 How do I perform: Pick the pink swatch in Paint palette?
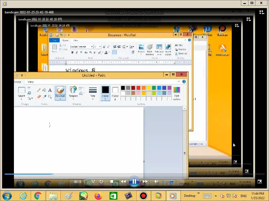tap(138, 93)
